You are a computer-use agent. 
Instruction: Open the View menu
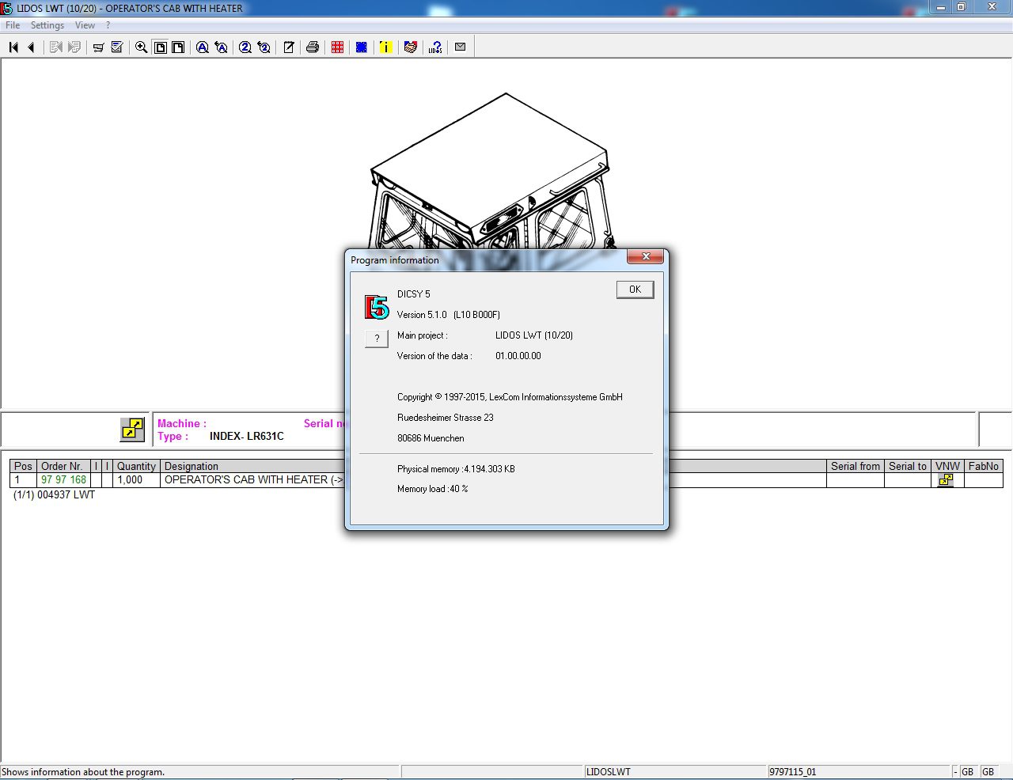[x=85, y=25]
